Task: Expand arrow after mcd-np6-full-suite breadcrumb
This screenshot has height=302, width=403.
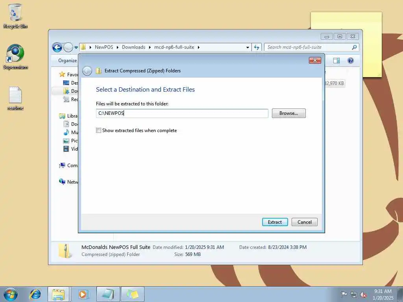Action: tap(198, 47)
